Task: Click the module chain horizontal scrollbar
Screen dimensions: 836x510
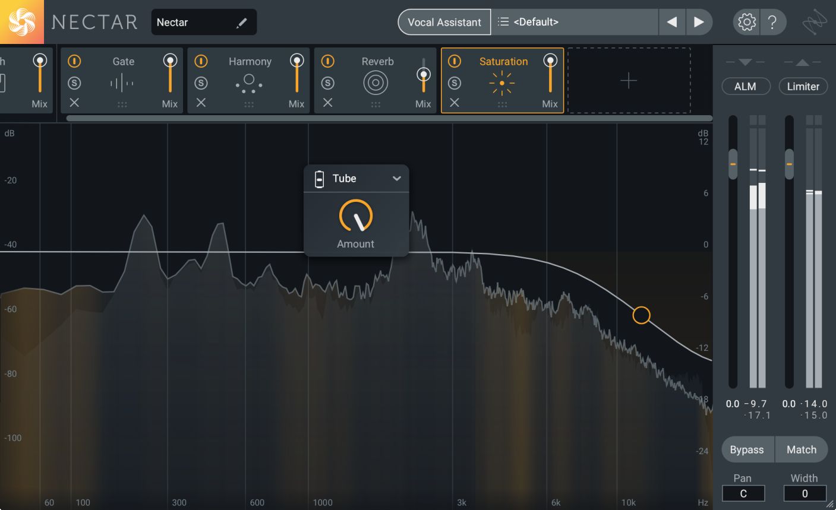Action: tap(389, 118)
